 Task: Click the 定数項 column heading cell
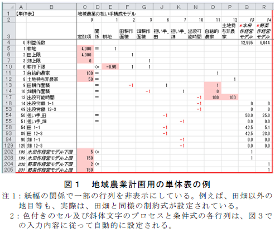coord(85,31)
